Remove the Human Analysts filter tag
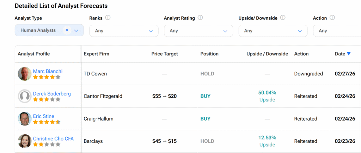This screenshot has height=153, width=361. pyautogui.click(x=67, y=30)
